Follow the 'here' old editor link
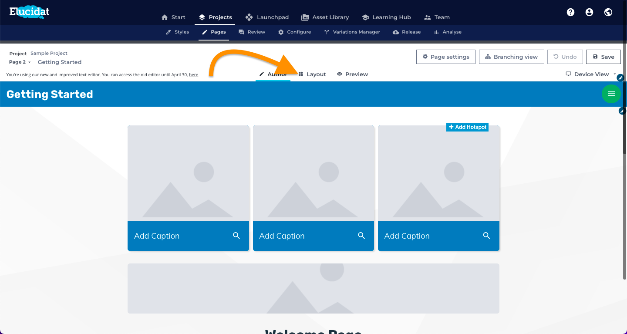The height and width of the screenshot is (334, 627). [193, 75]
